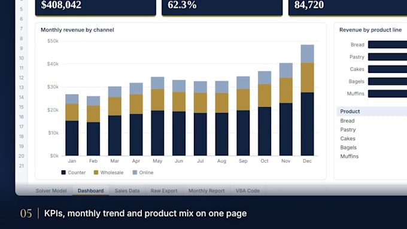Select the Cakes row in product table
Viewport: 407px width, 229px height.
[x=372, y=139]
